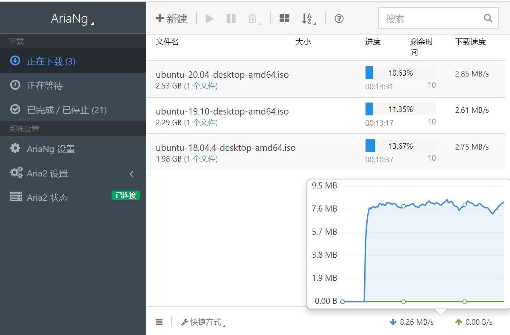510x335 pixels.
Task: Open the 正在等待 waiting list
Action: [x=45, y=86]
